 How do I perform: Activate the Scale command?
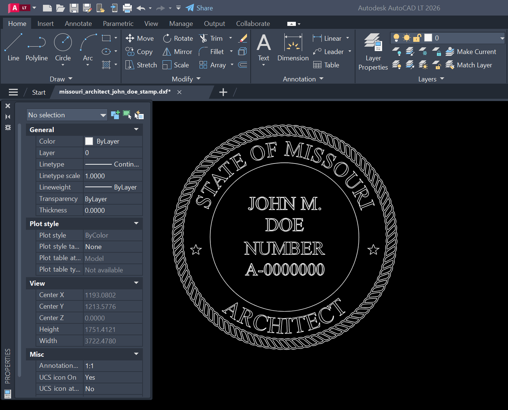click(x=176, y=65)
